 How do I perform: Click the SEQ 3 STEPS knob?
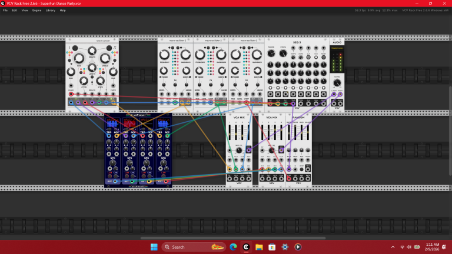pyautogui.click(x=283, y=54)
